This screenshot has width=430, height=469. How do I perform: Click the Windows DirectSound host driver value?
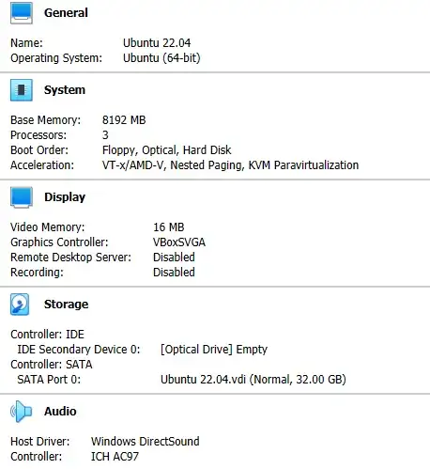(x=146, y=442)
